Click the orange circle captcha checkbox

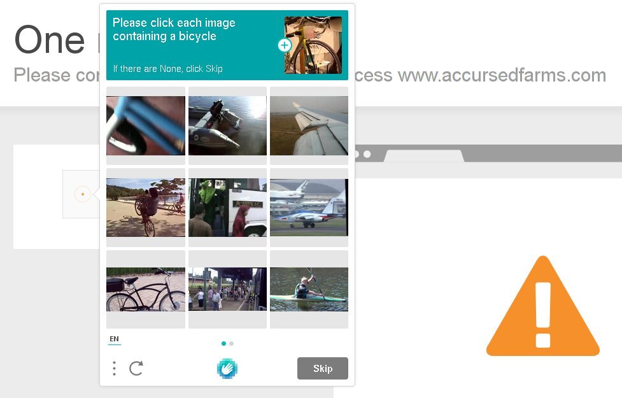point(83,194)
